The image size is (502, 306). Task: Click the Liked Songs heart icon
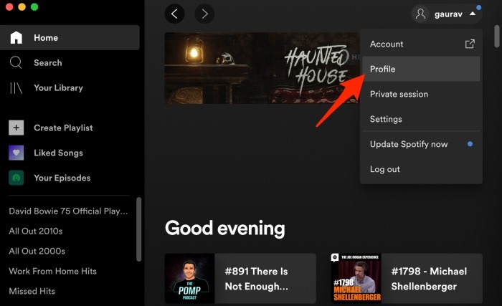16,153
